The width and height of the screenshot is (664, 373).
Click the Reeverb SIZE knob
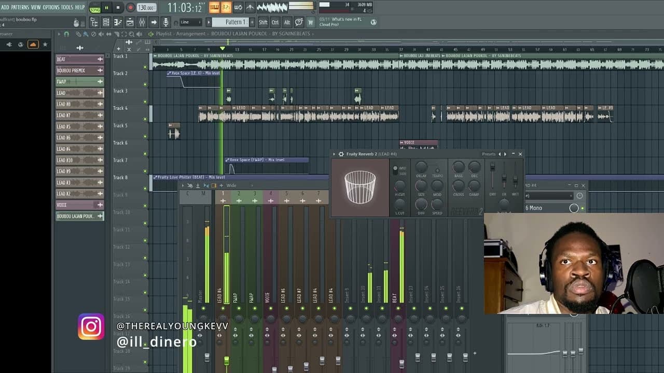[421, 185]
